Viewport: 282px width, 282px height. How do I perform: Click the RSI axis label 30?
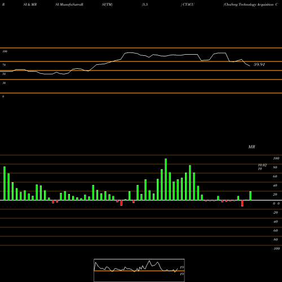click(4, 83)
